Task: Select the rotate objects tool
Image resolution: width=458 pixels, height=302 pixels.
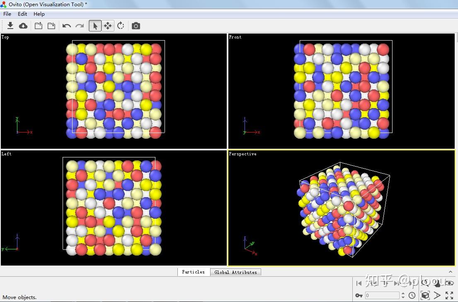Action: point(121,26)
